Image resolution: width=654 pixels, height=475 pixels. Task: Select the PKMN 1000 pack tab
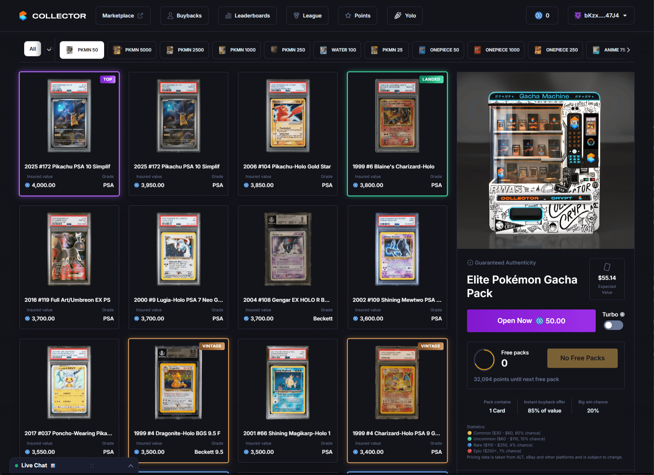point(237,50)
